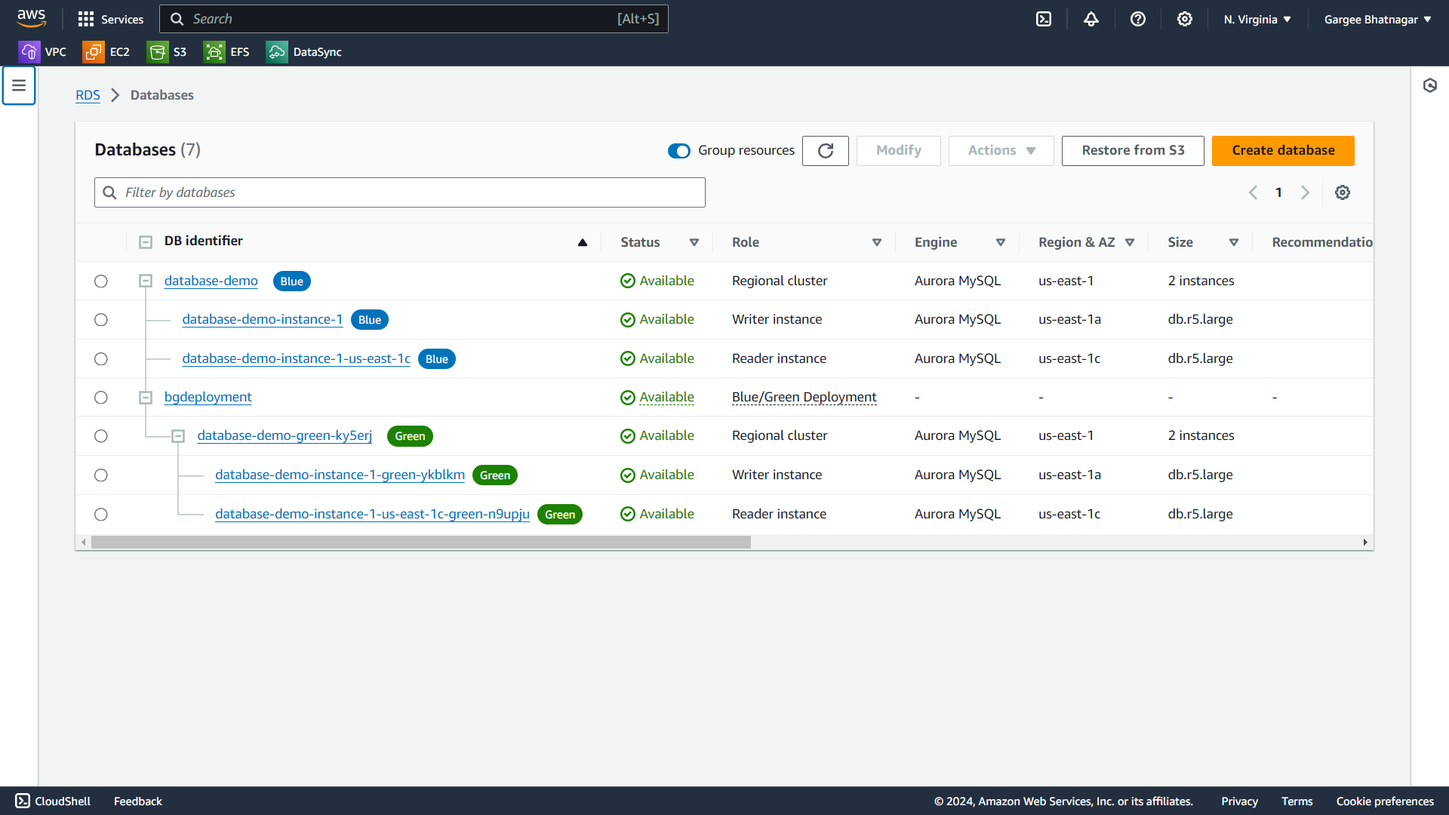Refresh the databases list

826,151
